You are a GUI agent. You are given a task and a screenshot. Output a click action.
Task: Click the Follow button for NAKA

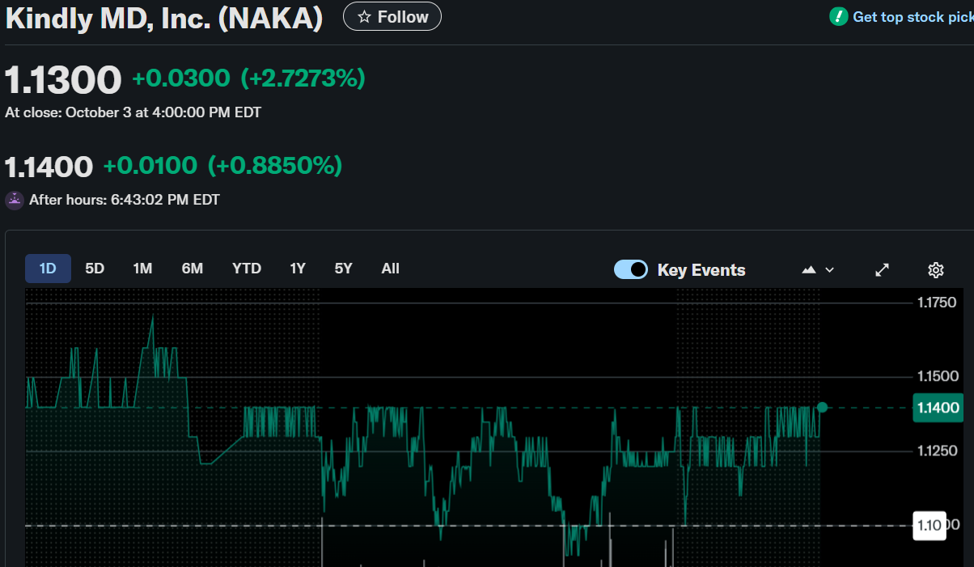click(x=392, y=17)
